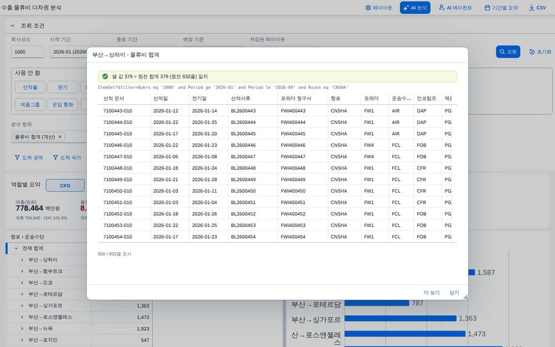Expand the 부산→로테르담 tree row
This screenshot has height=347, width=555.
point(22,294)
